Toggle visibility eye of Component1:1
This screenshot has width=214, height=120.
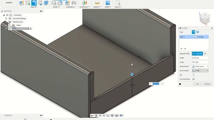coord(10,29)
